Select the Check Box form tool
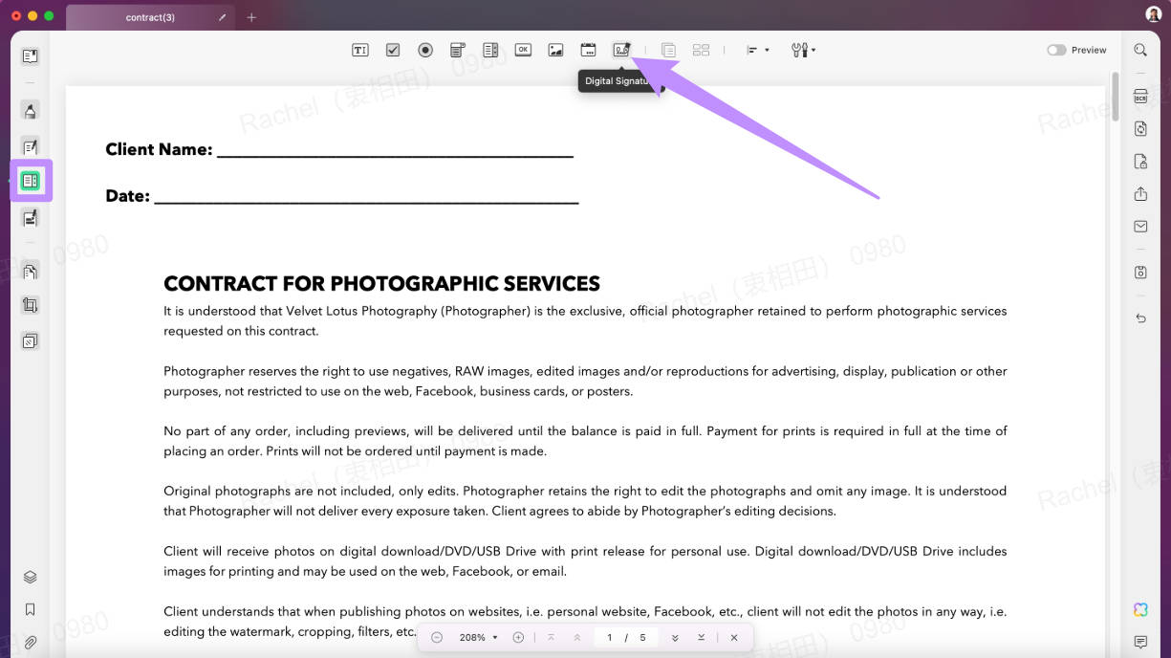Screen dimensions: 1171x658 392,49
